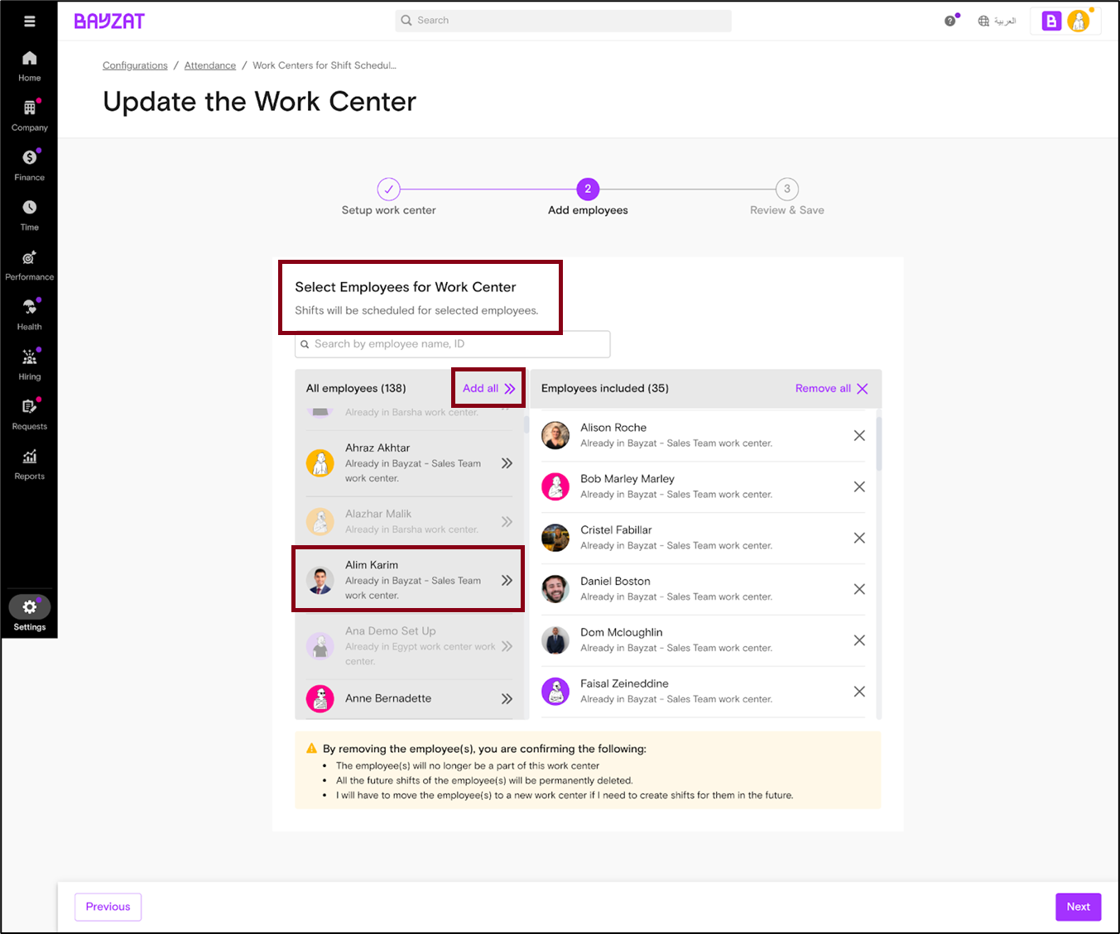Remove Daniel Boston from included list

[859, 589]
